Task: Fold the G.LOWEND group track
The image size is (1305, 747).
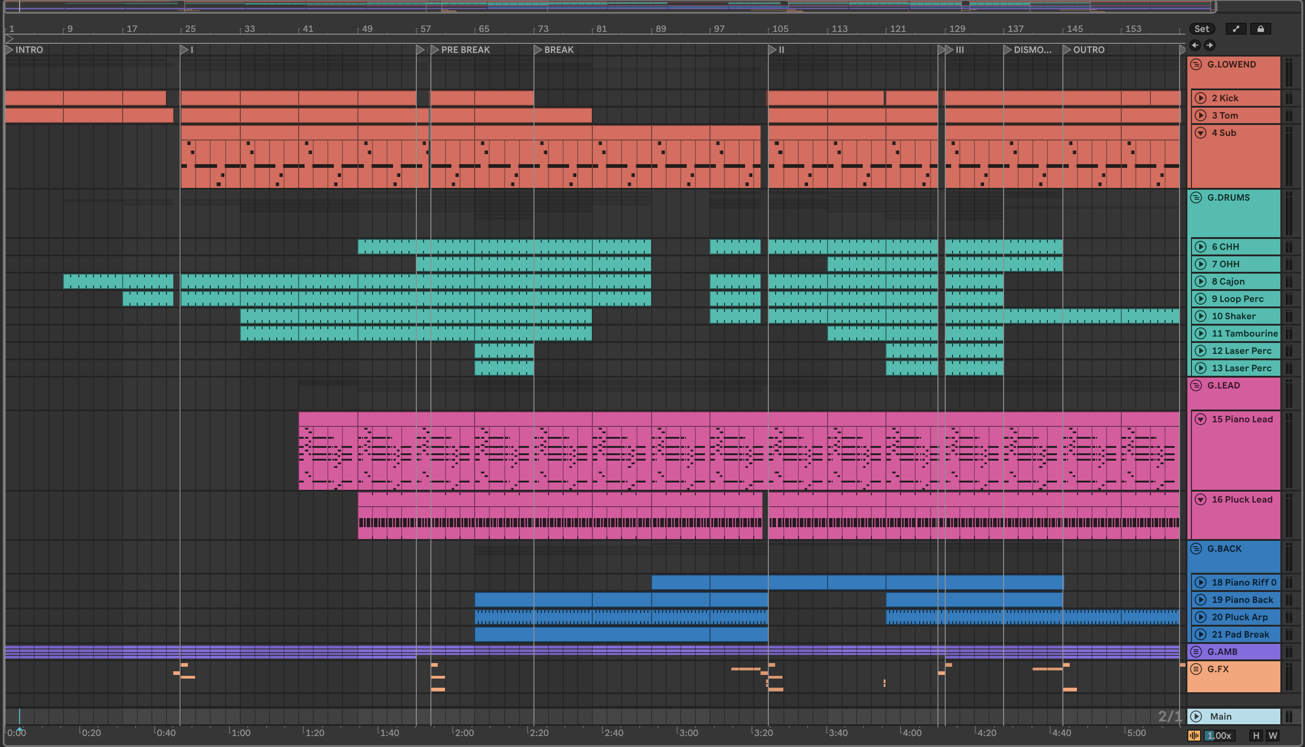Action: tap(1196, 65)
